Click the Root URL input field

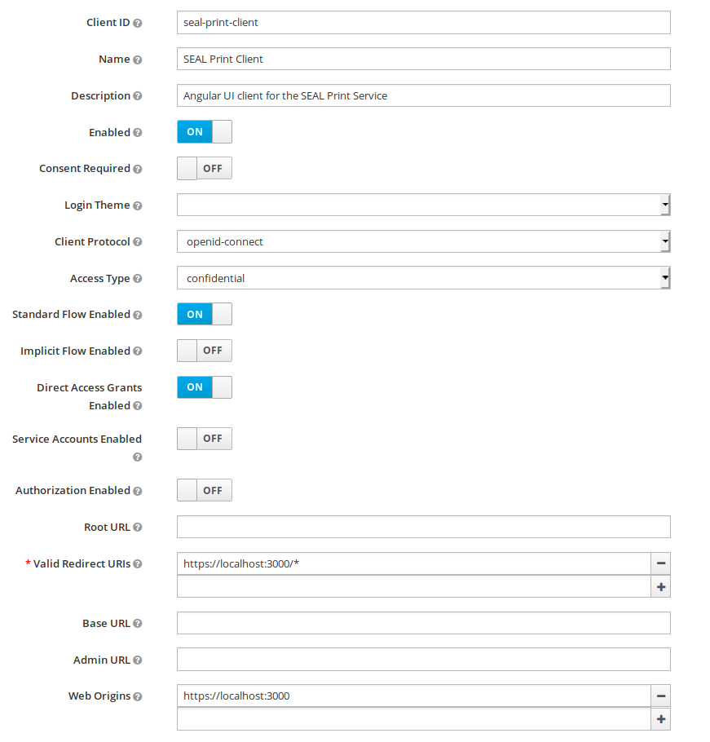click(423, 527)
